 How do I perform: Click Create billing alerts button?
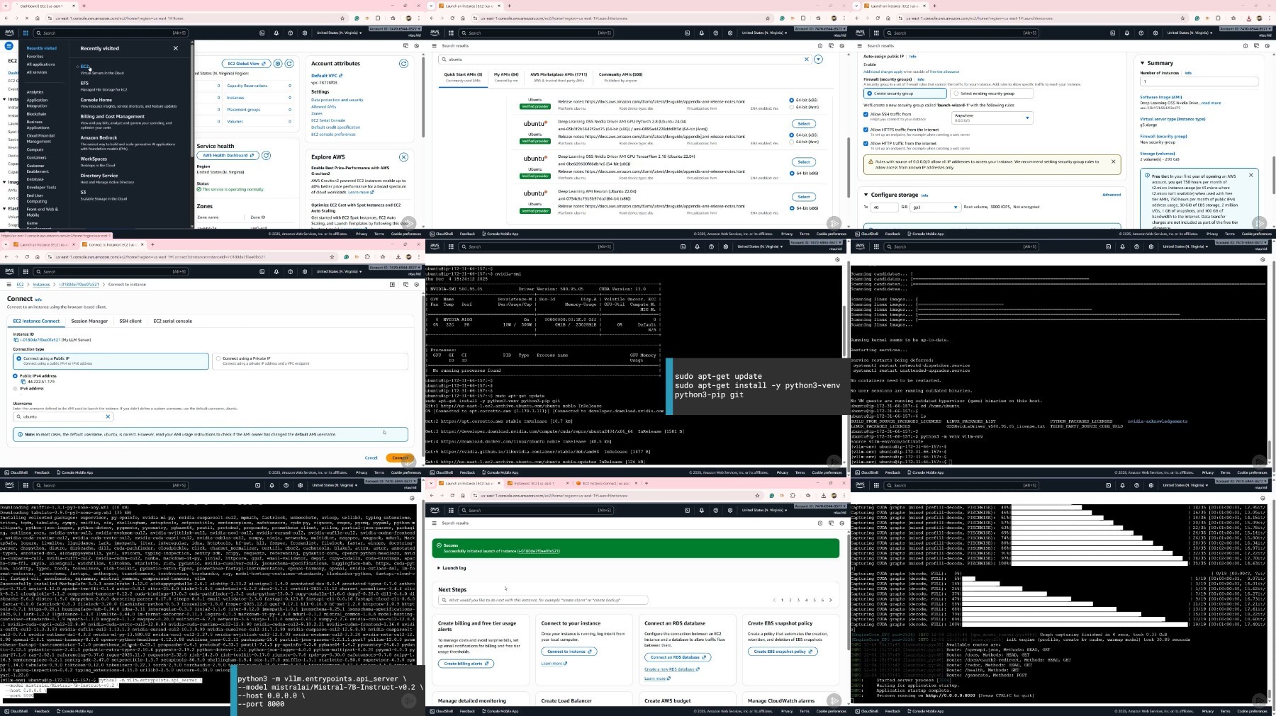coord(466,664)
